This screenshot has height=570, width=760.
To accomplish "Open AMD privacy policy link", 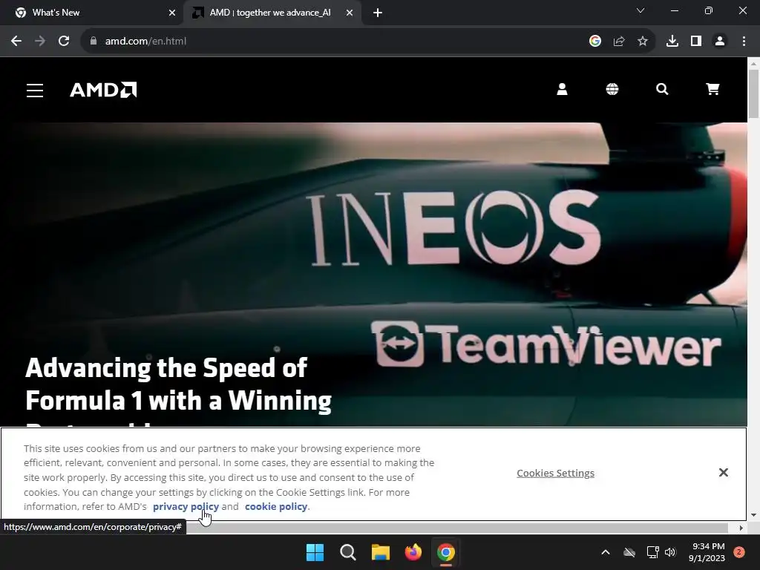I will point(186,506).
